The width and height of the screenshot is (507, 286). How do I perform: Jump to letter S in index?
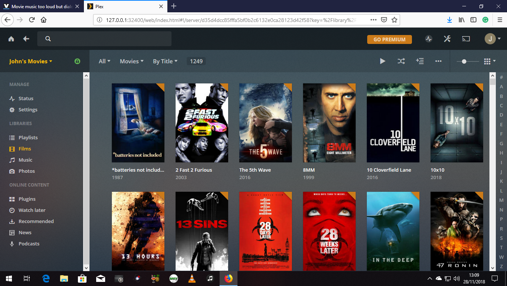501,238
